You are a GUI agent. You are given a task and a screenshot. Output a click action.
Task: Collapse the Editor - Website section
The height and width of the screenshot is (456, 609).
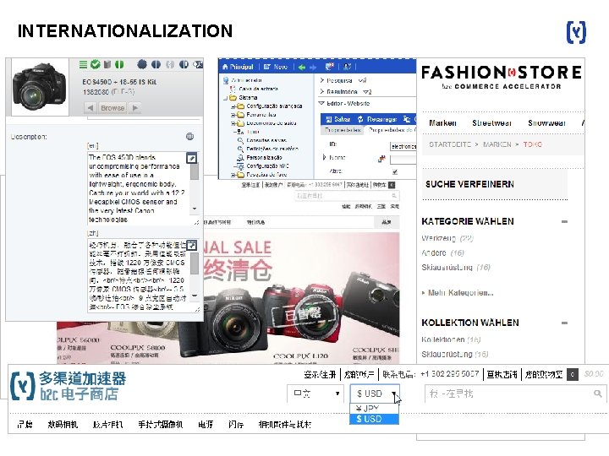point(321,103)
